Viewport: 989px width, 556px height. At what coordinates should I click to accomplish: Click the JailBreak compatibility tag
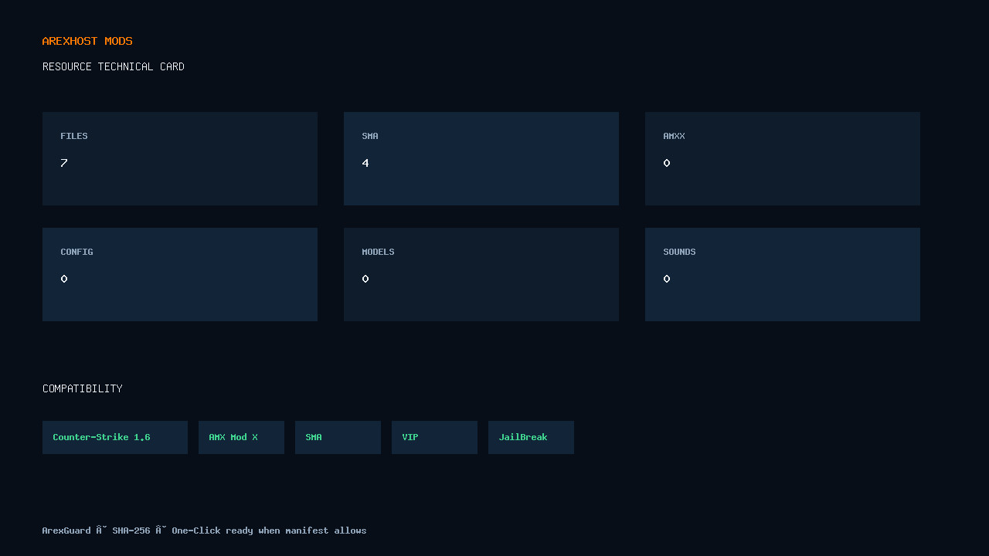[x=531, y=437]
